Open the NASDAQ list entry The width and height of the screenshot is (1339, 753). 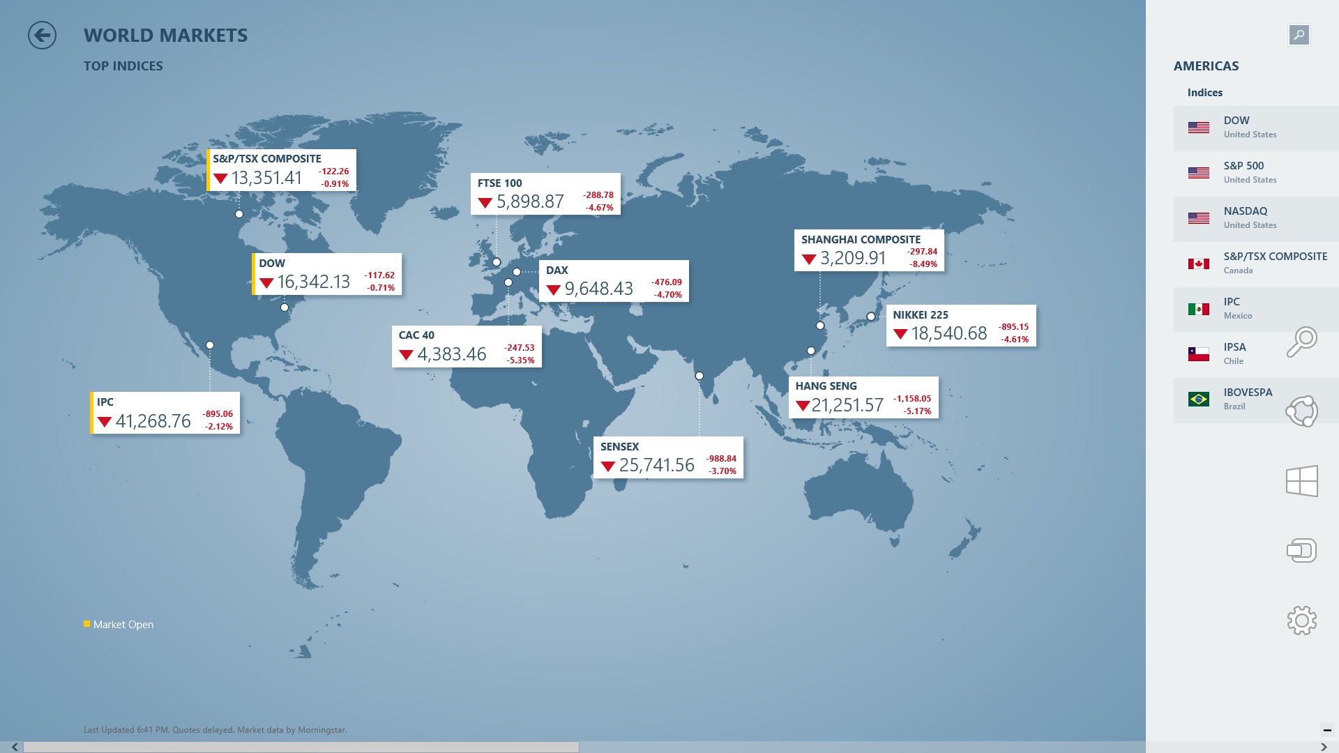point(1256,219)
